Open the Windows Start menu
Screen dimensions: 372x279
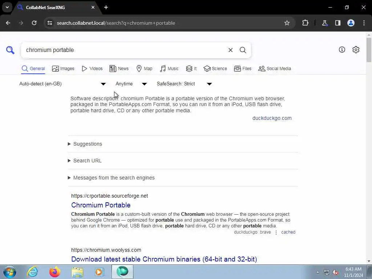[x=10, y=272]
